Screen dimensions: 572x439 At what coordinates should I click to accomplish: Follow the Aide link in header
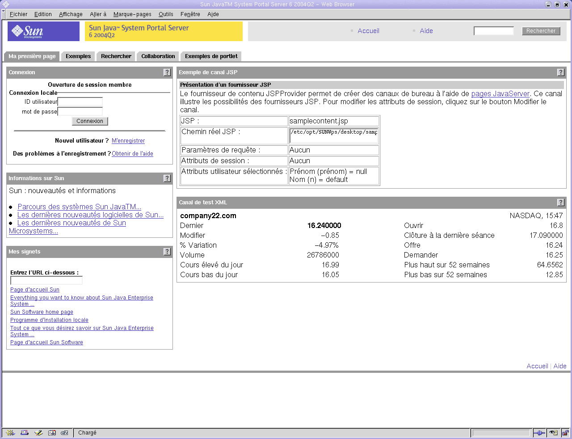[426, 31]
